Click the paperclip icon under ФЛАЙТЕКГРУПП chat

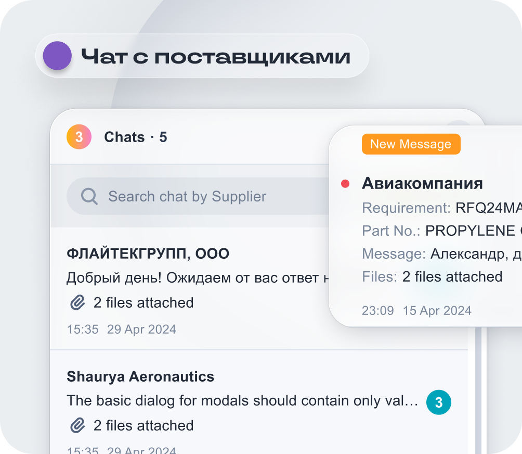[x=77, y=302]
